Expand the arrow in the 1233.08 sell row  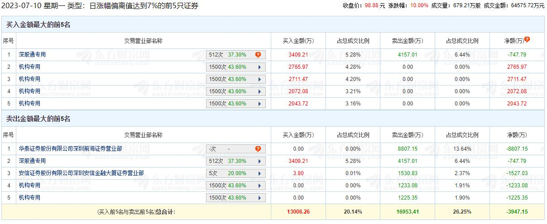tap(259, 186)
